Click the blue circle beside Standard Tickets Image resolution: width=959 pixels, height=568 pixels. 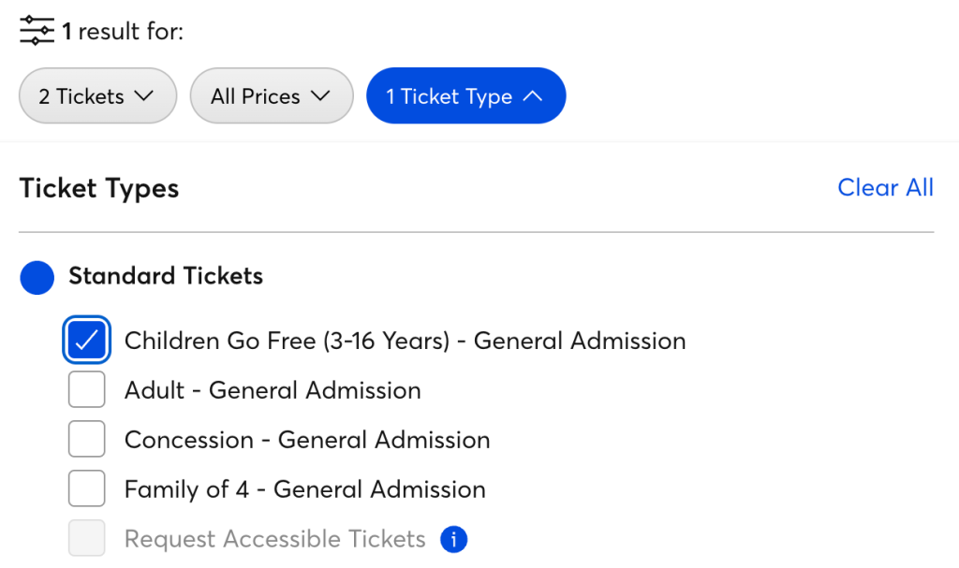(x=37, y=277)
